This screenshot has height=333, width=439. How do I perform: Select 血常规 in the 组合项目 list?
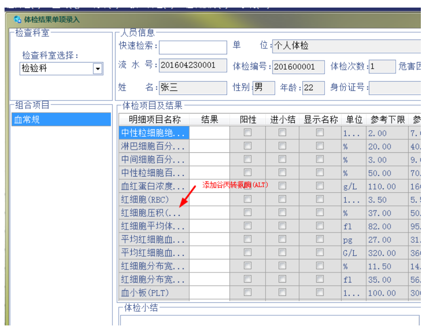[x=61, y=120]
